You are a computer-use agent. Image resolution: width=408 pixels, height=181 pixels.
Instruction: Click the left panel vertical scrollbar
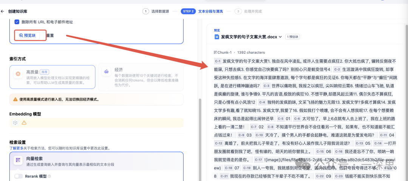[x=199, y=139]
